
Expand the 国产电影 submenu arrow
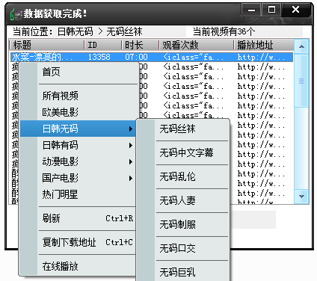131,178
